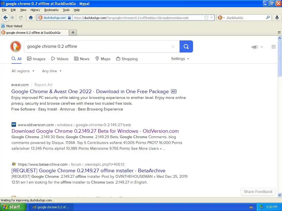Switch to Videos results

60,59
